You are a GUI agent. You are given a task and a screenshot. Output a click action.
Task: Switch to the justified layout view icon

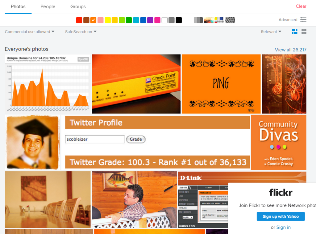click(295, 32)
